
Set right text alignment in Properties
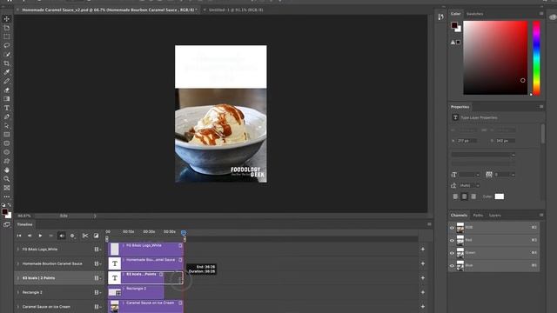point(473,196)
